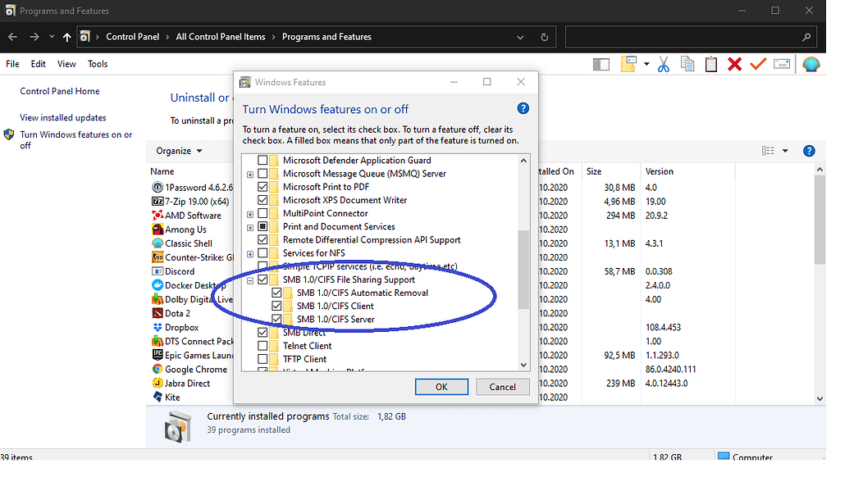Uncheck SMB 1.0/CIFS Server

(x=278, y=318)
